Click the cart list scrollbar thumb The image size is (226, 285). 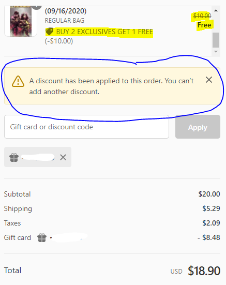coord(216,40)
